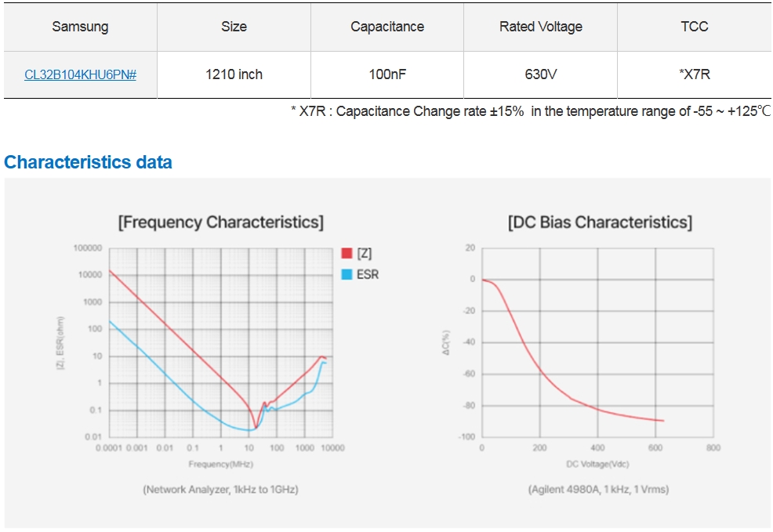Viewport: 773px width, 532px height.
Task: Click the Characteristics data heading
Action: pyautogui.click(x=88, y=162)
